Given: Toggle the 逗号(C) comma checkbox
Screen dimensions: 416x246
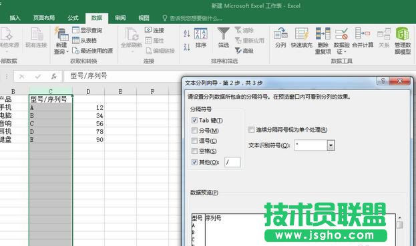Looking at the screenshot, I should click(194, 141).
